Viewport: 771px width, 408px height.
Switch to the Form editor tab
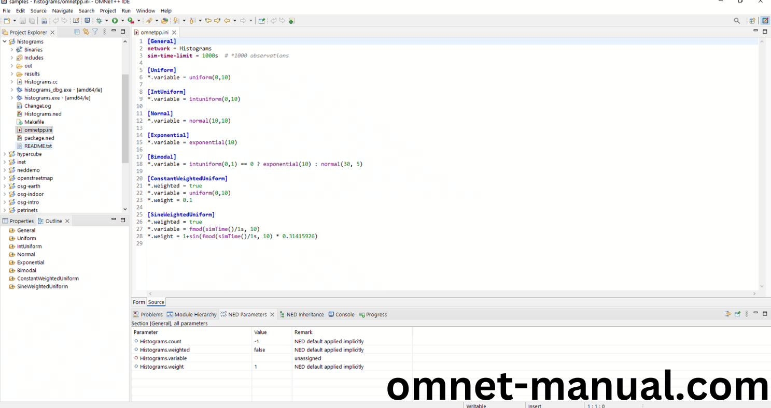point(138,302)
